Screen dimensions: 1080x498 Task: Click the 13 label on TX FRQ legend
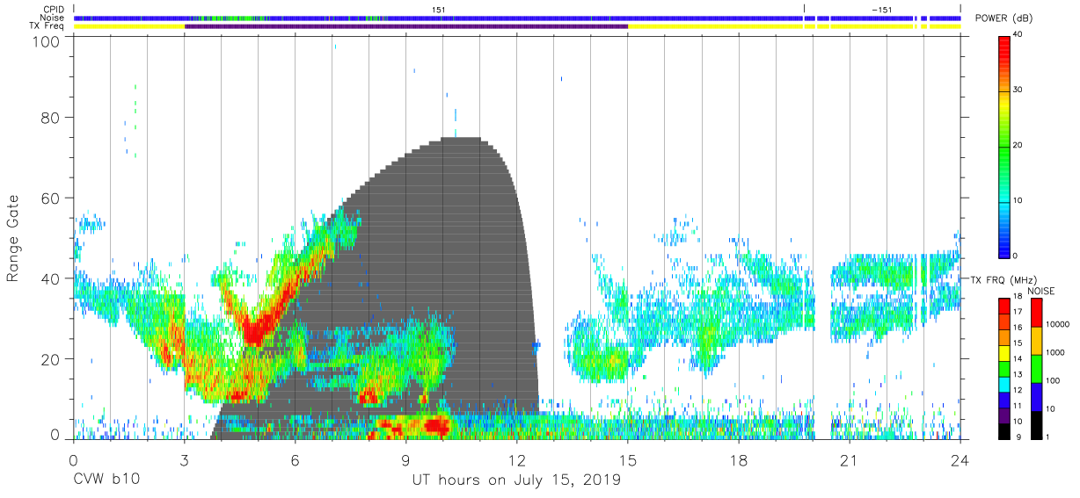tap(1017, 376)
